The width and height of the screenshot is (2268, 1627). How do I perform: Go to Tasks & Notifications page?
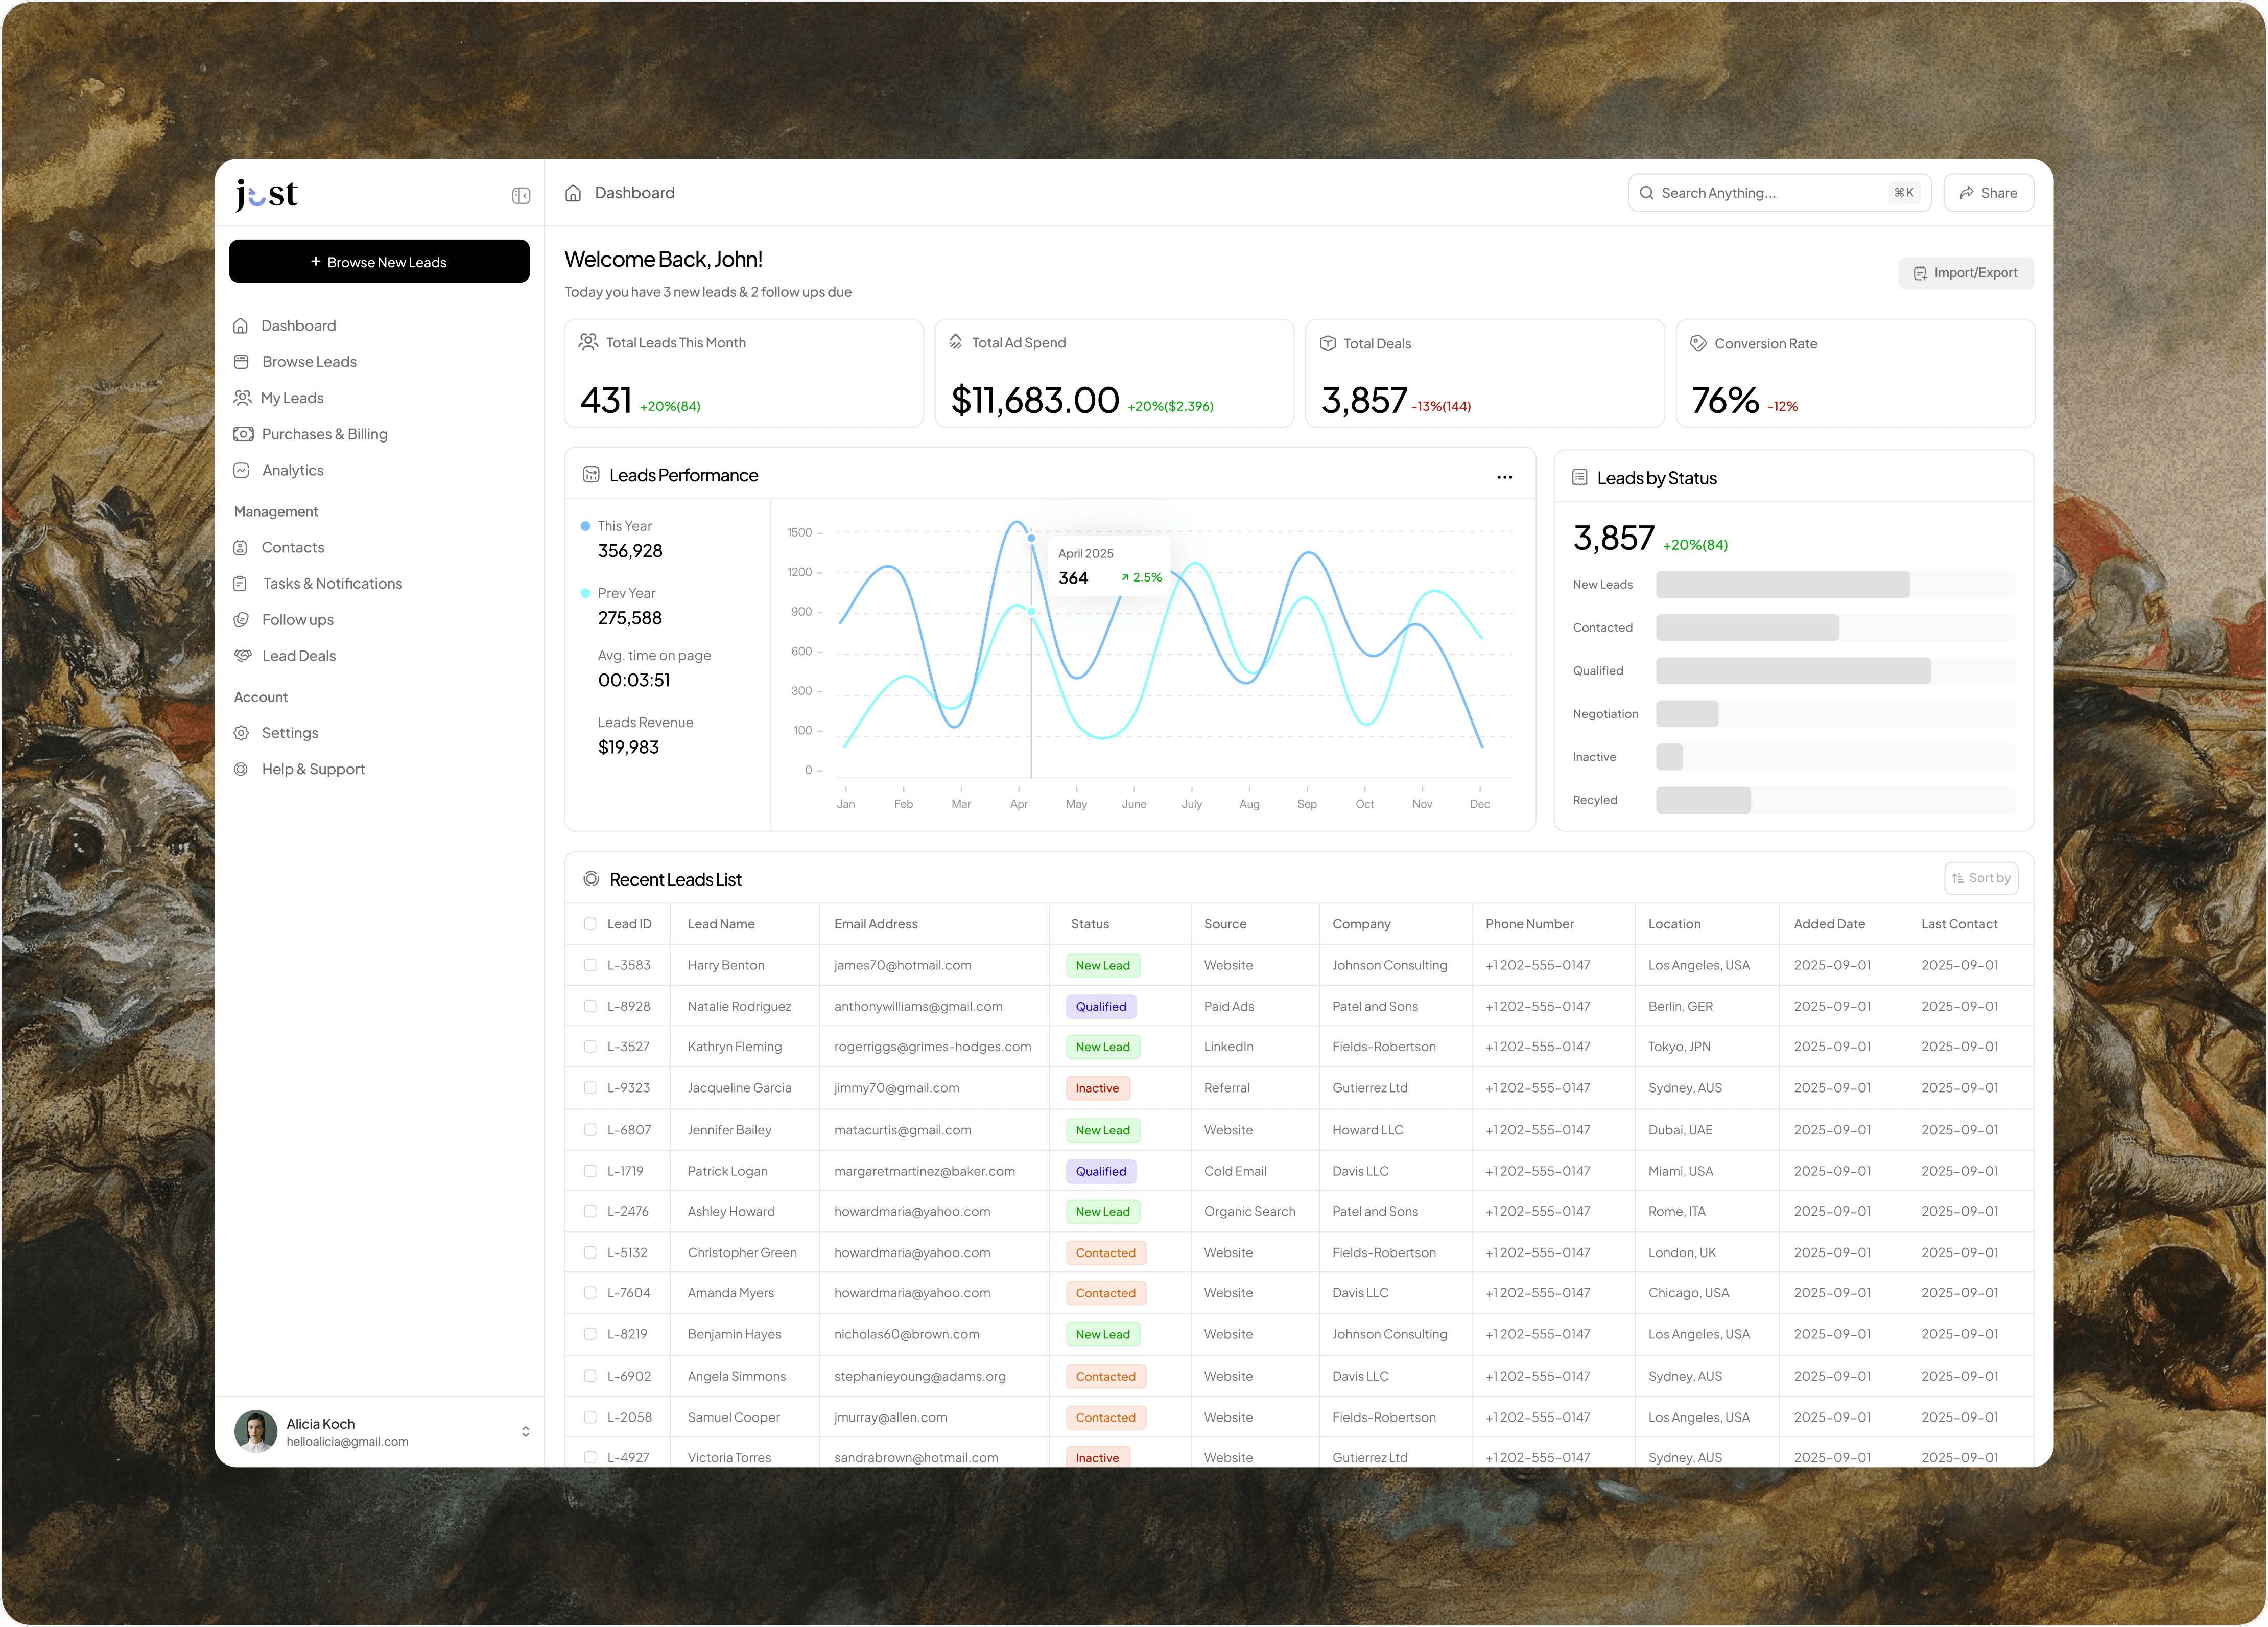tap(331, 584)
